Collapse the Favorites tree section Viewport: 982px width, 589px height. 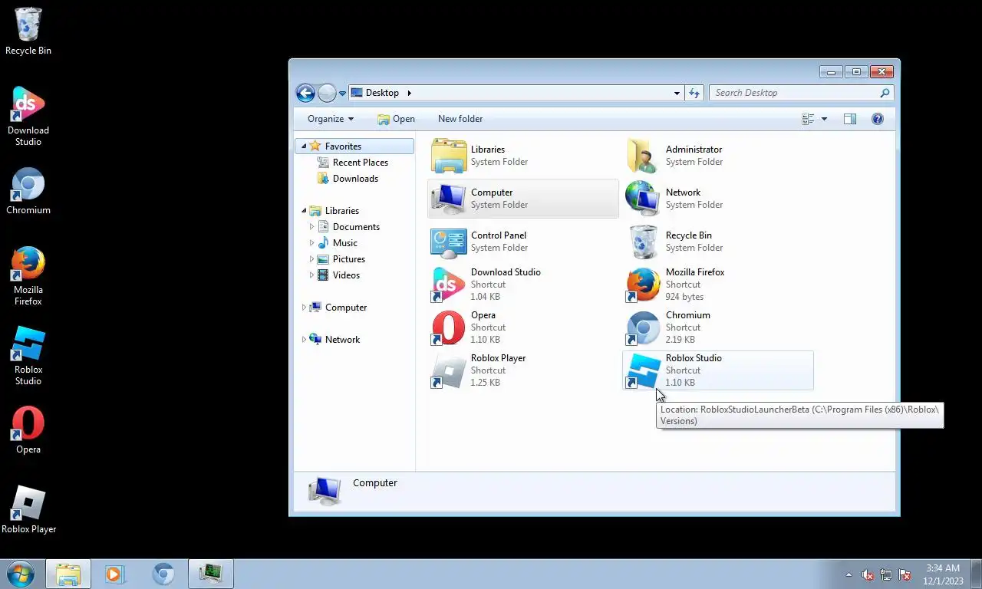tap(304, 146)
